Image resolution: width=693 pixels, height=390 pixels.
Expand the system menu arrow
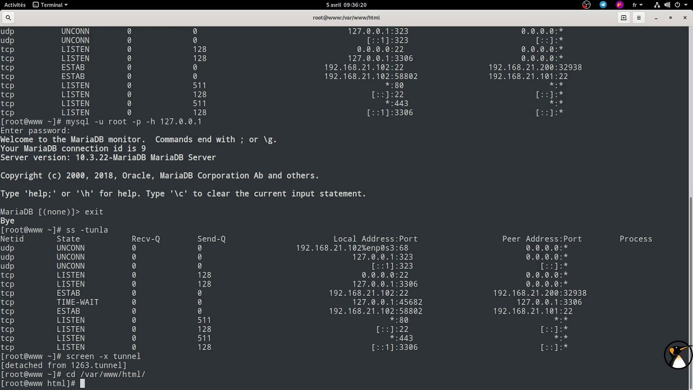686,5
